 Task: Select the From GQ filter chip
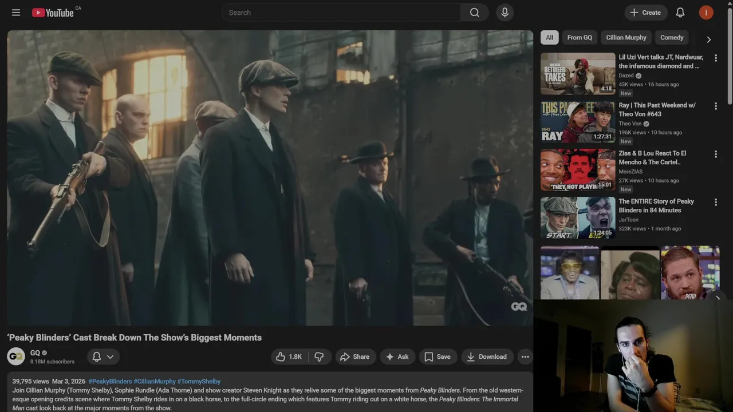[580, 37]
